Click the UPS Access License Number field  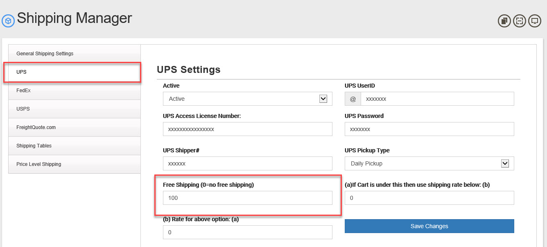pyautogui.click(x=247, y=129)
